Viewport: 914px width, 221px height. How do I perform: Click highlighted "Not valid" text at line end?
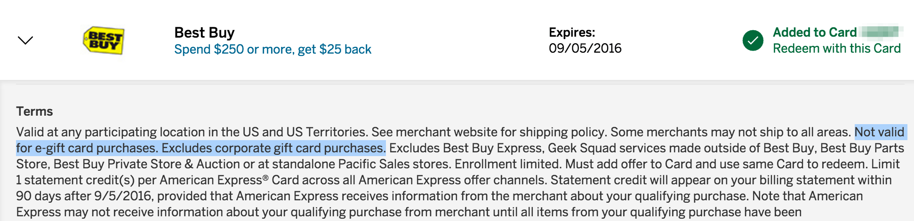tap(879, 132)
